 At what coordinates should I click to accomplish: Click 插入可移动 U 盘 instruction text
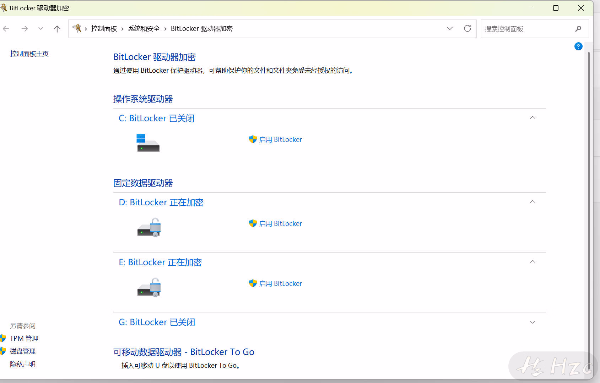tap(182, 366)
